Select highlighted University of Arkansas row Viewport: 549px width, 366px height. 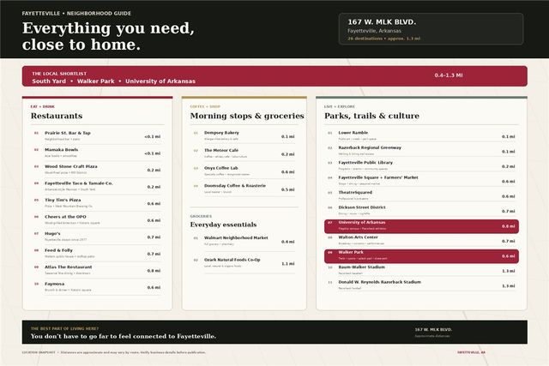[x=421, y=226]
